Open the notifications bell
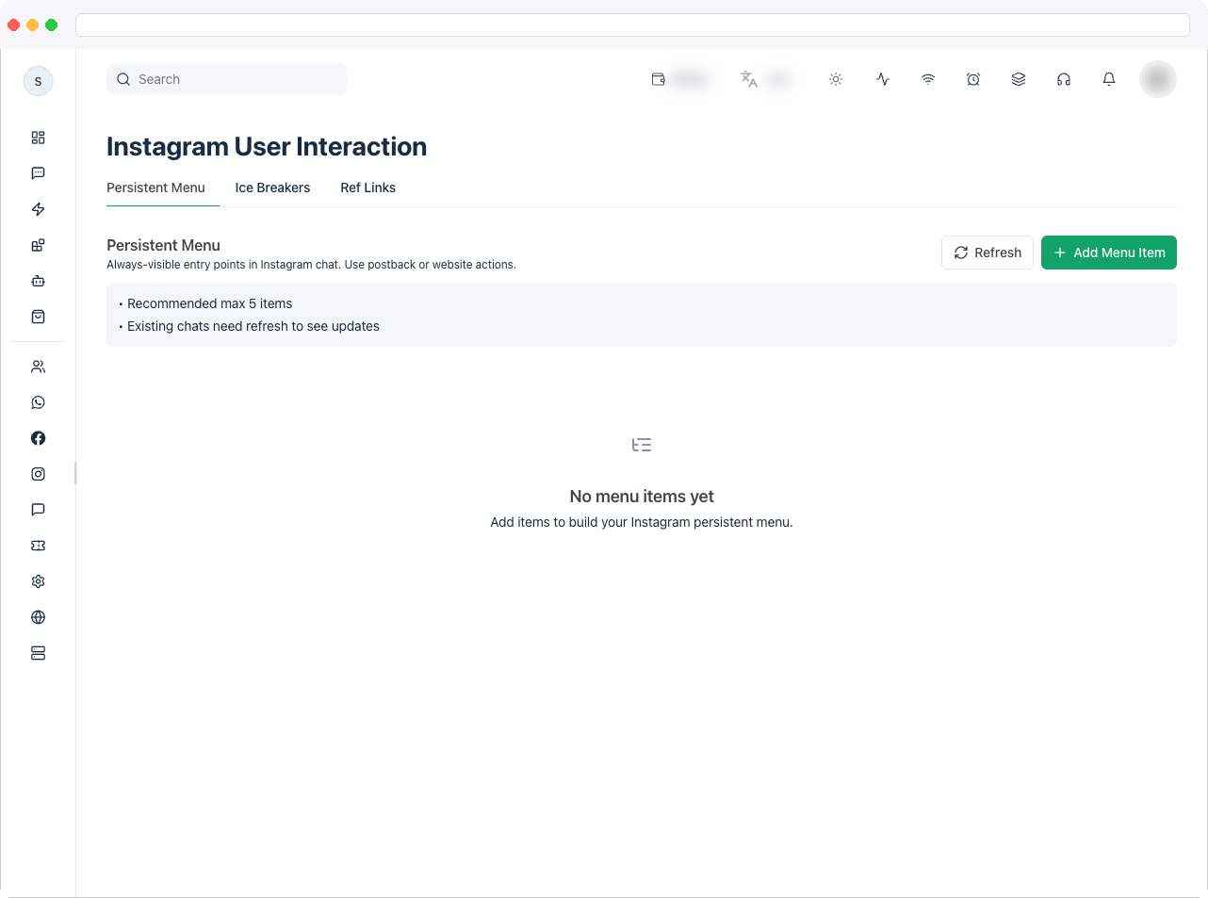The width and height of the screenshot is (1208, 898). pos(1109,79)
